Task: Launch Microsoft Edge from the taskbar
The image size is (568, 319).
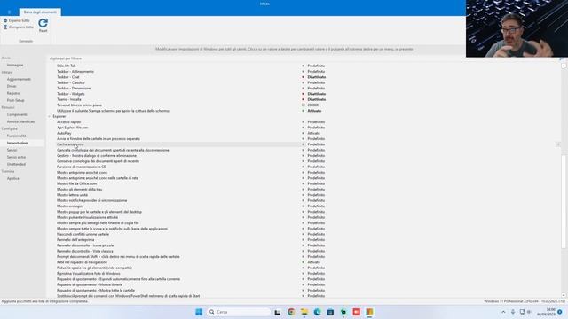Action: pos(318,312)
